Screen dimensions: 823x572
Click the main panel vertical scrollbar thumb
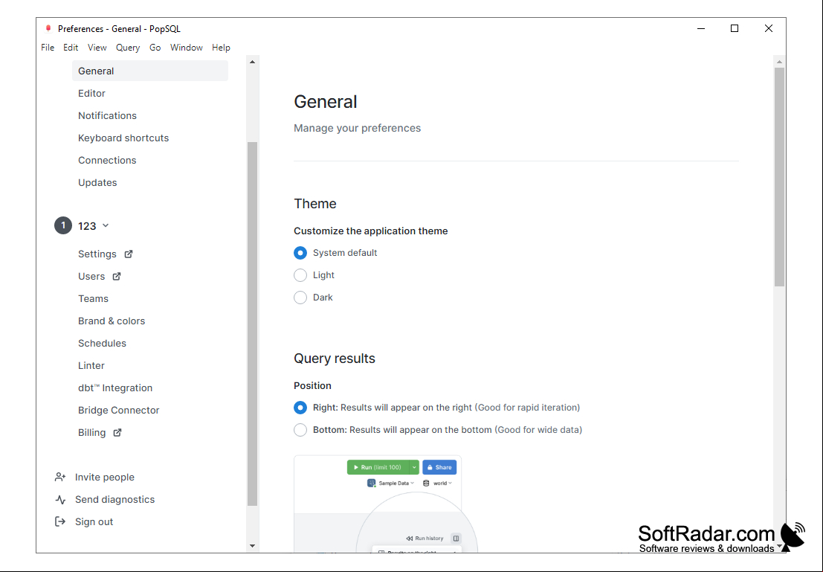[779, 176]
